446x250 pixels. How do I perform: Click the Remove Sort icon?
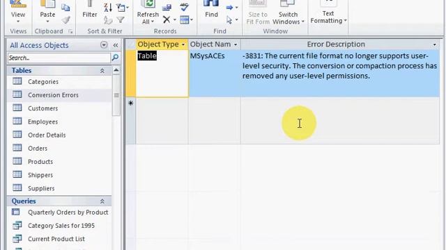(x=108, y=20)
